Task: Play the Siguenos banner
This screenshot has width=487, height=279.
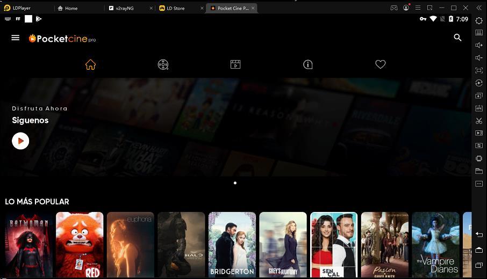Action: click(x=20, y=141)
